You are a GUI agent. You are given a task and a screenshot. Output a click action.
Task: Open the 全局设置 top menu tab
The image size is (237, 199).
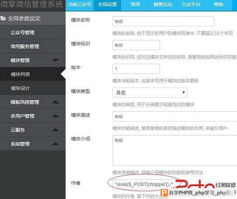coord(107,5)
